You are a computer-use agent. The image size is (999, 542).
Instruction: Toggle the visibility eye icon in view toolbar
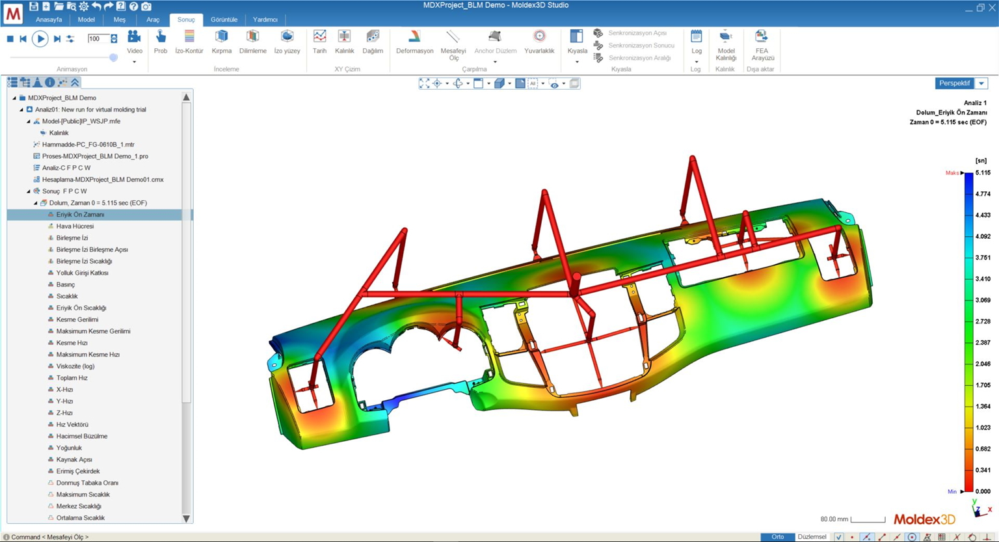(x=554, y=83)
